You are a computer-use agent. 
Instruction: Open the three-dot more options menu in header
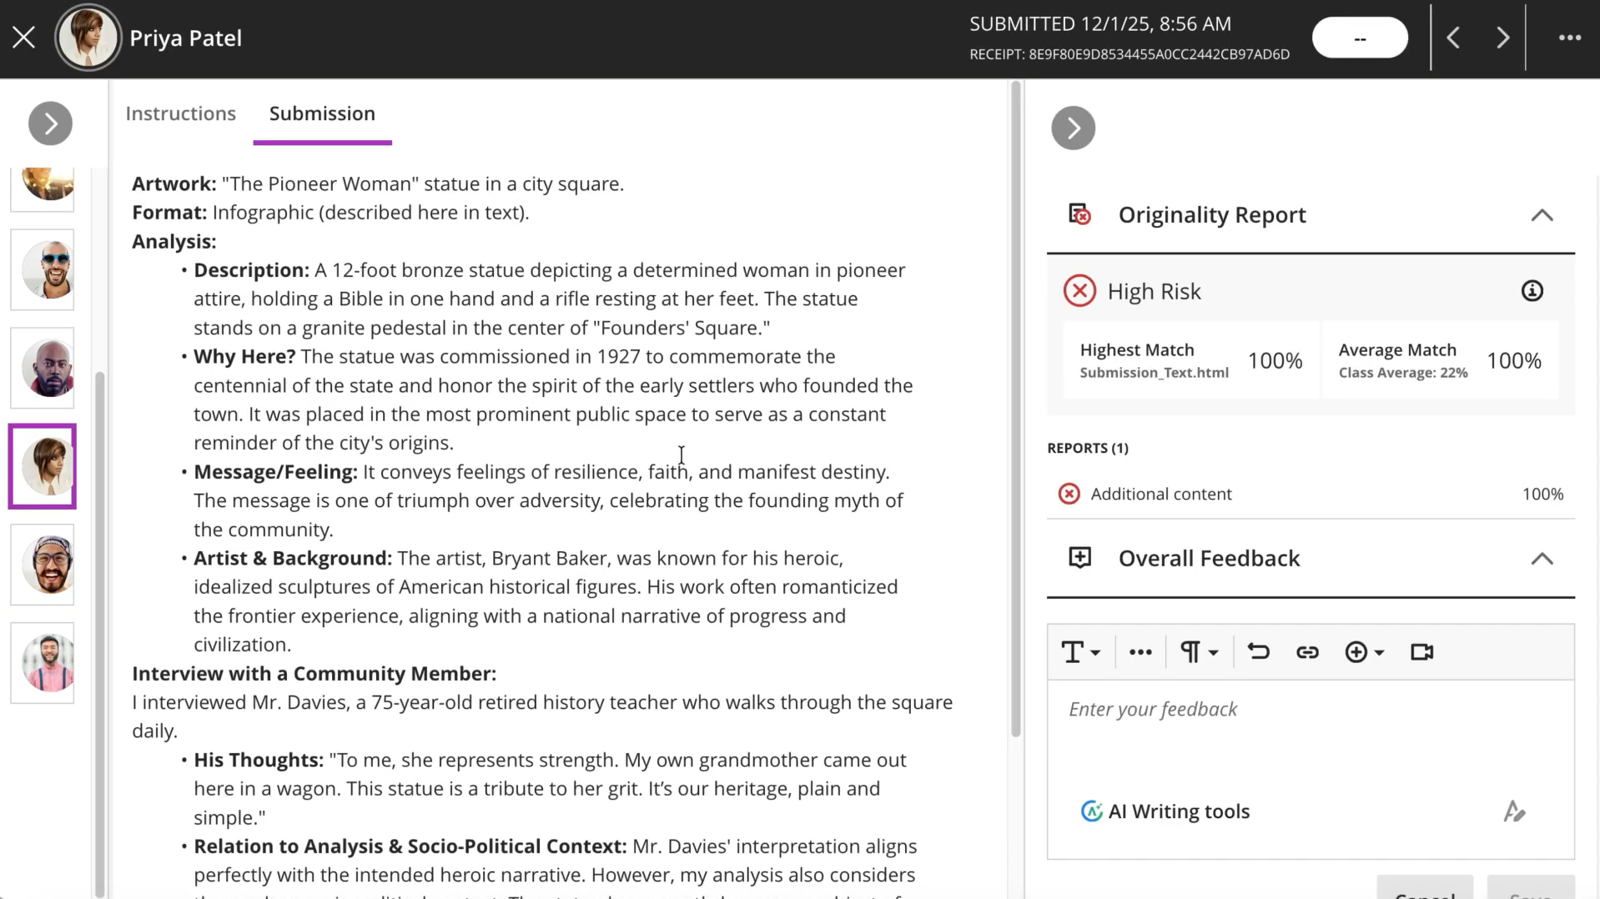[x=1570, y=38]
